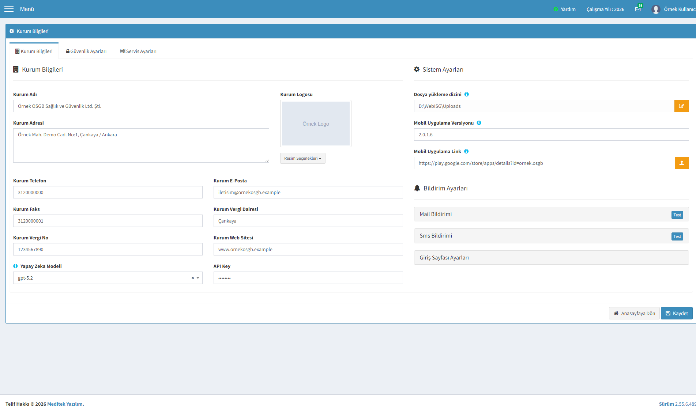Viewport: 696px width, 413px height.
Task: Open the hamburger menu icon
Action: point(9,9)
